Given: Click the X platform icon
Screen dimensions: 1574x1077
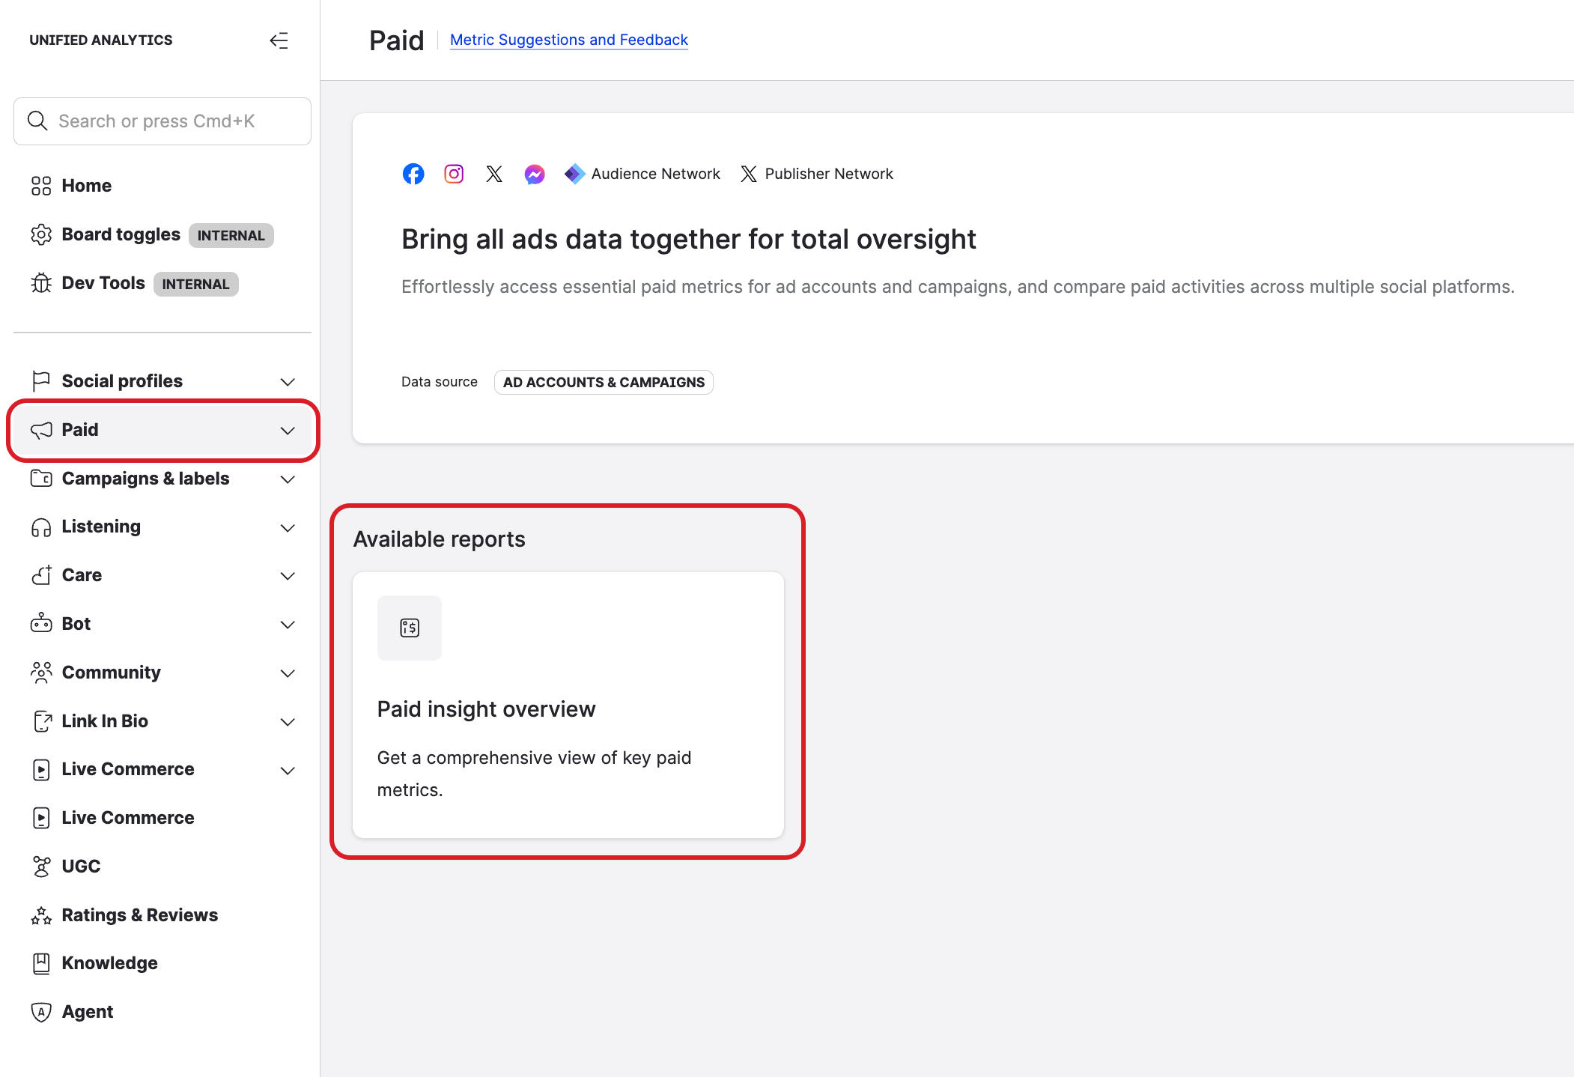Looking at the screenshot, I should click(494, 173).
